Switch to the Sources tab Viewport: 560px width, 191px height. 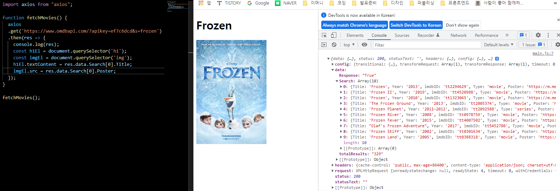[402, 35]
